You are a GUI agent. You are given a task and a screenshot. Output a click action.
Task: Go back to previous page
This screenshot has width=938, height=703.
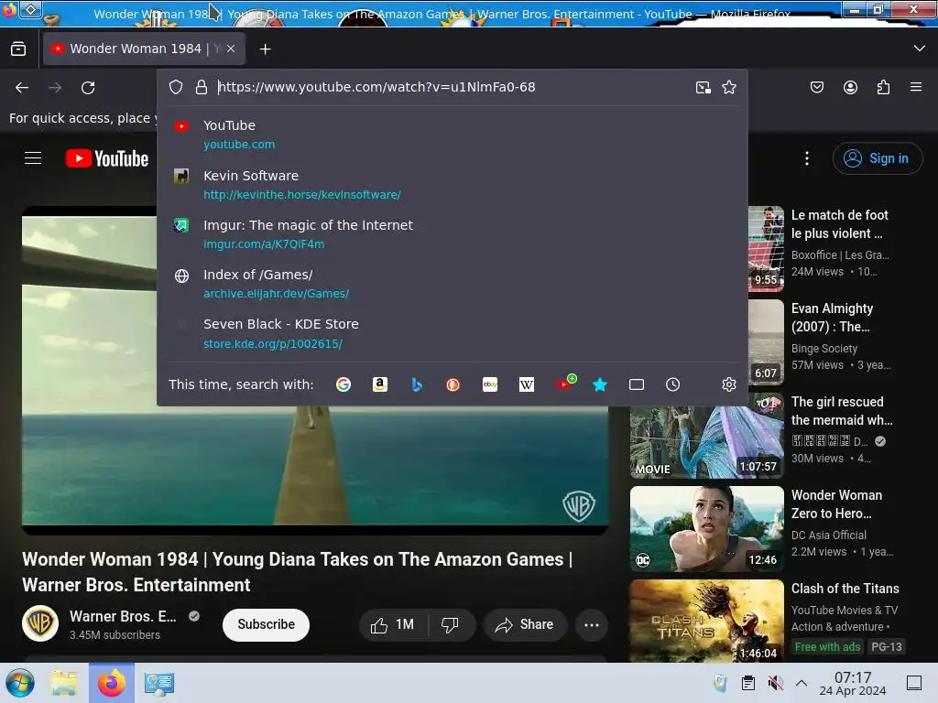point(22,88)
